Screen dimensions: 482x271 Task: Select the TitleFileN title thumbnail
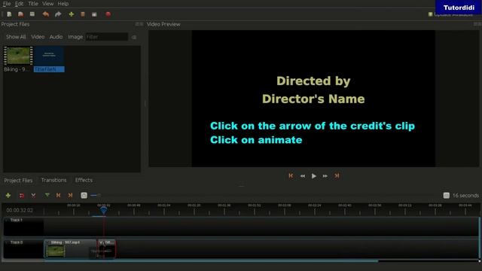point(49,56)
